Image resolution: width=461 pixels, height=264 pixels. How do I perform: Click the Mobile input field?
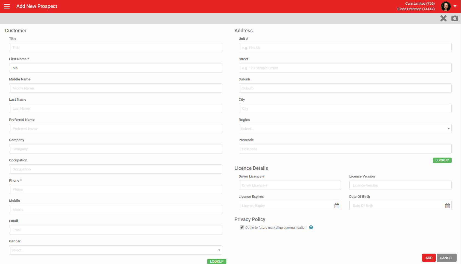coord(116,210)
